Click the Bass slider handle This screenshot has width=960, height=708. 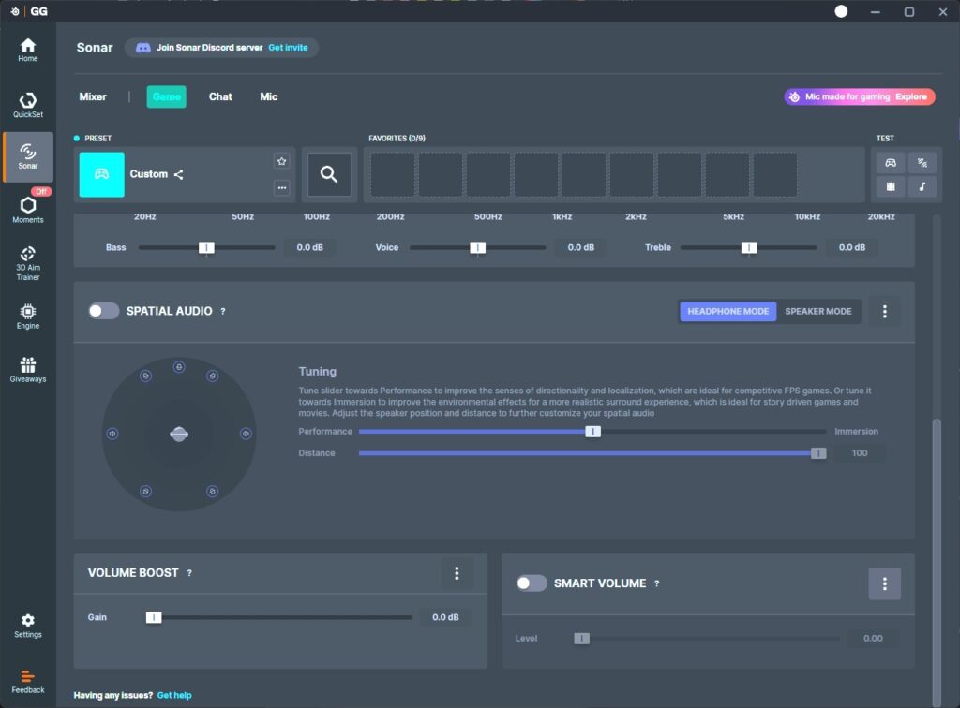tap(206, 247)
